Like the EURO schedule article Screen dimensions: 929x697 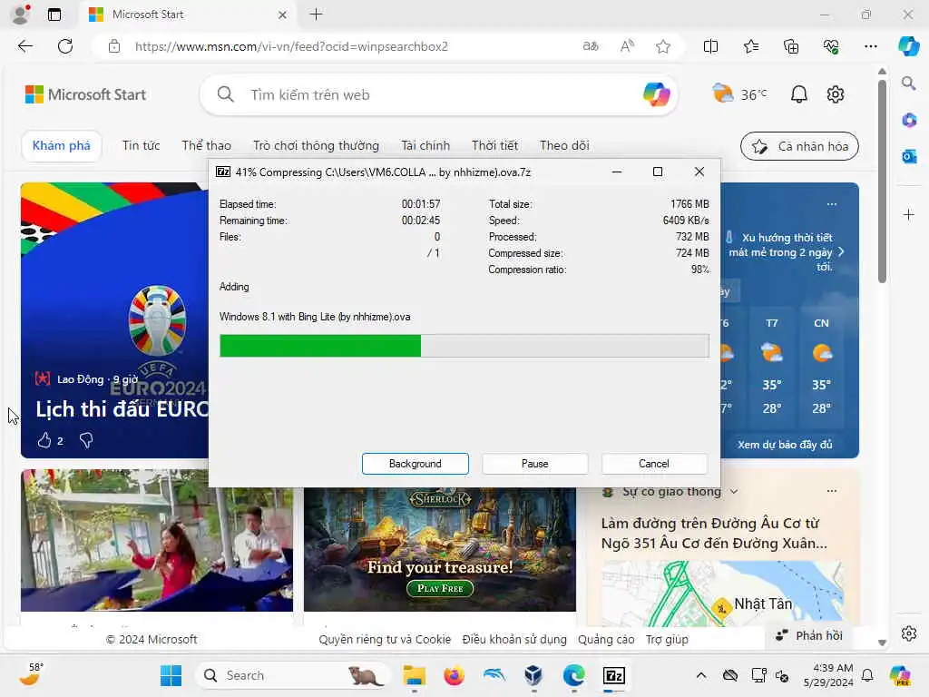coord(44,440)
